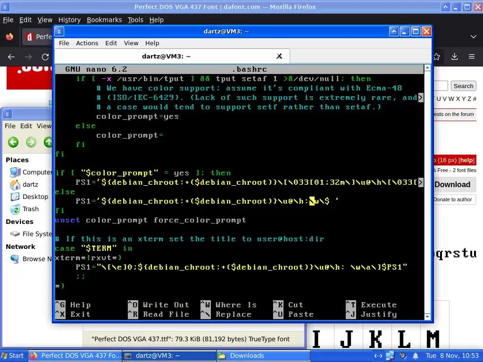Switch to Firefox taskbar item

click(75, 355)
